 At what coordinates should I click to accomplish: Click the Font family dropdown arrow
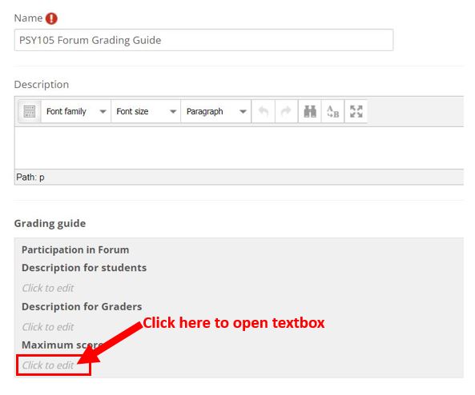pos(103,112)
